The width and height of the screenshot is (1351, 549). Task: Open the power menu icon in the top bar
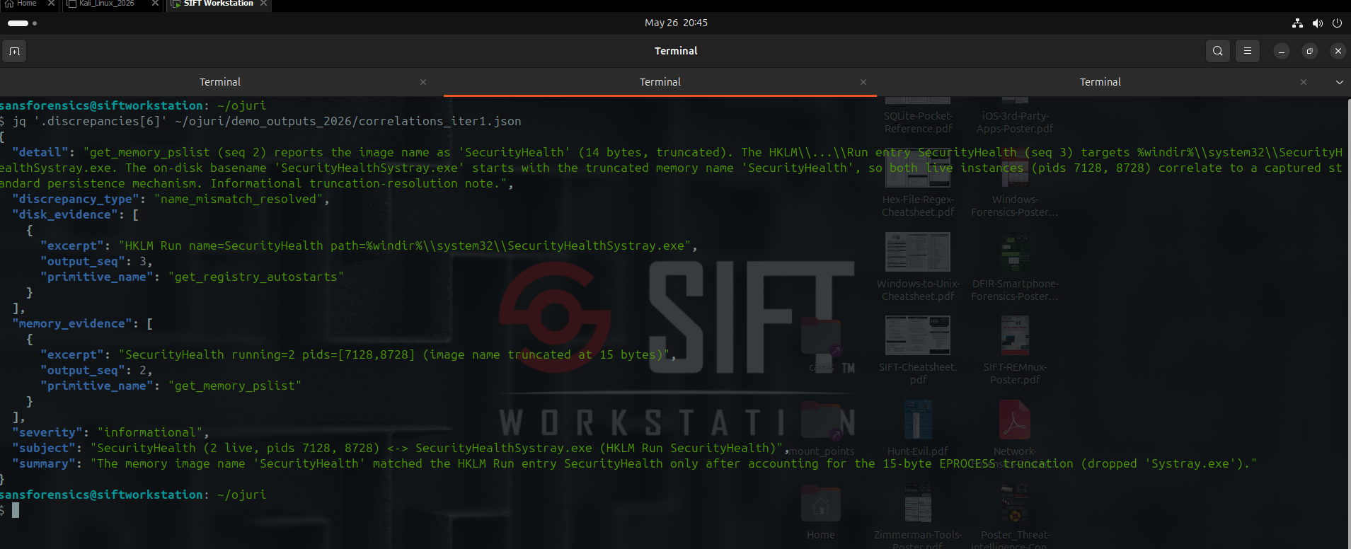1337,23
